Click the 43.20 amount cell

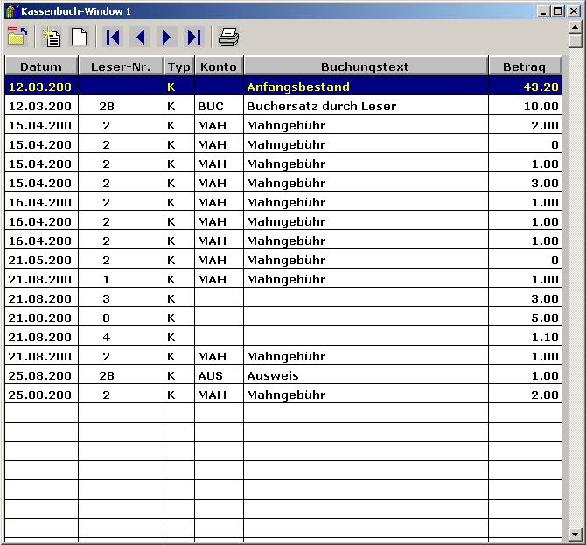[525, 87]
